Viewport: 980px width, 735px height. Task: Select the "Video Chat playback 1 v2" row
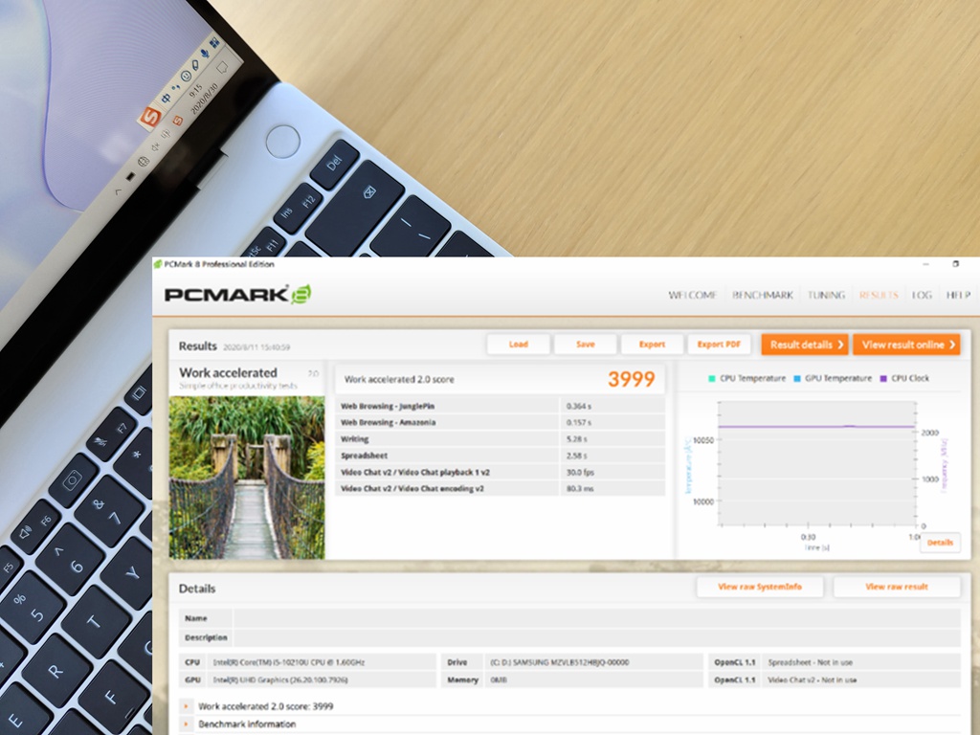(500, 473)
